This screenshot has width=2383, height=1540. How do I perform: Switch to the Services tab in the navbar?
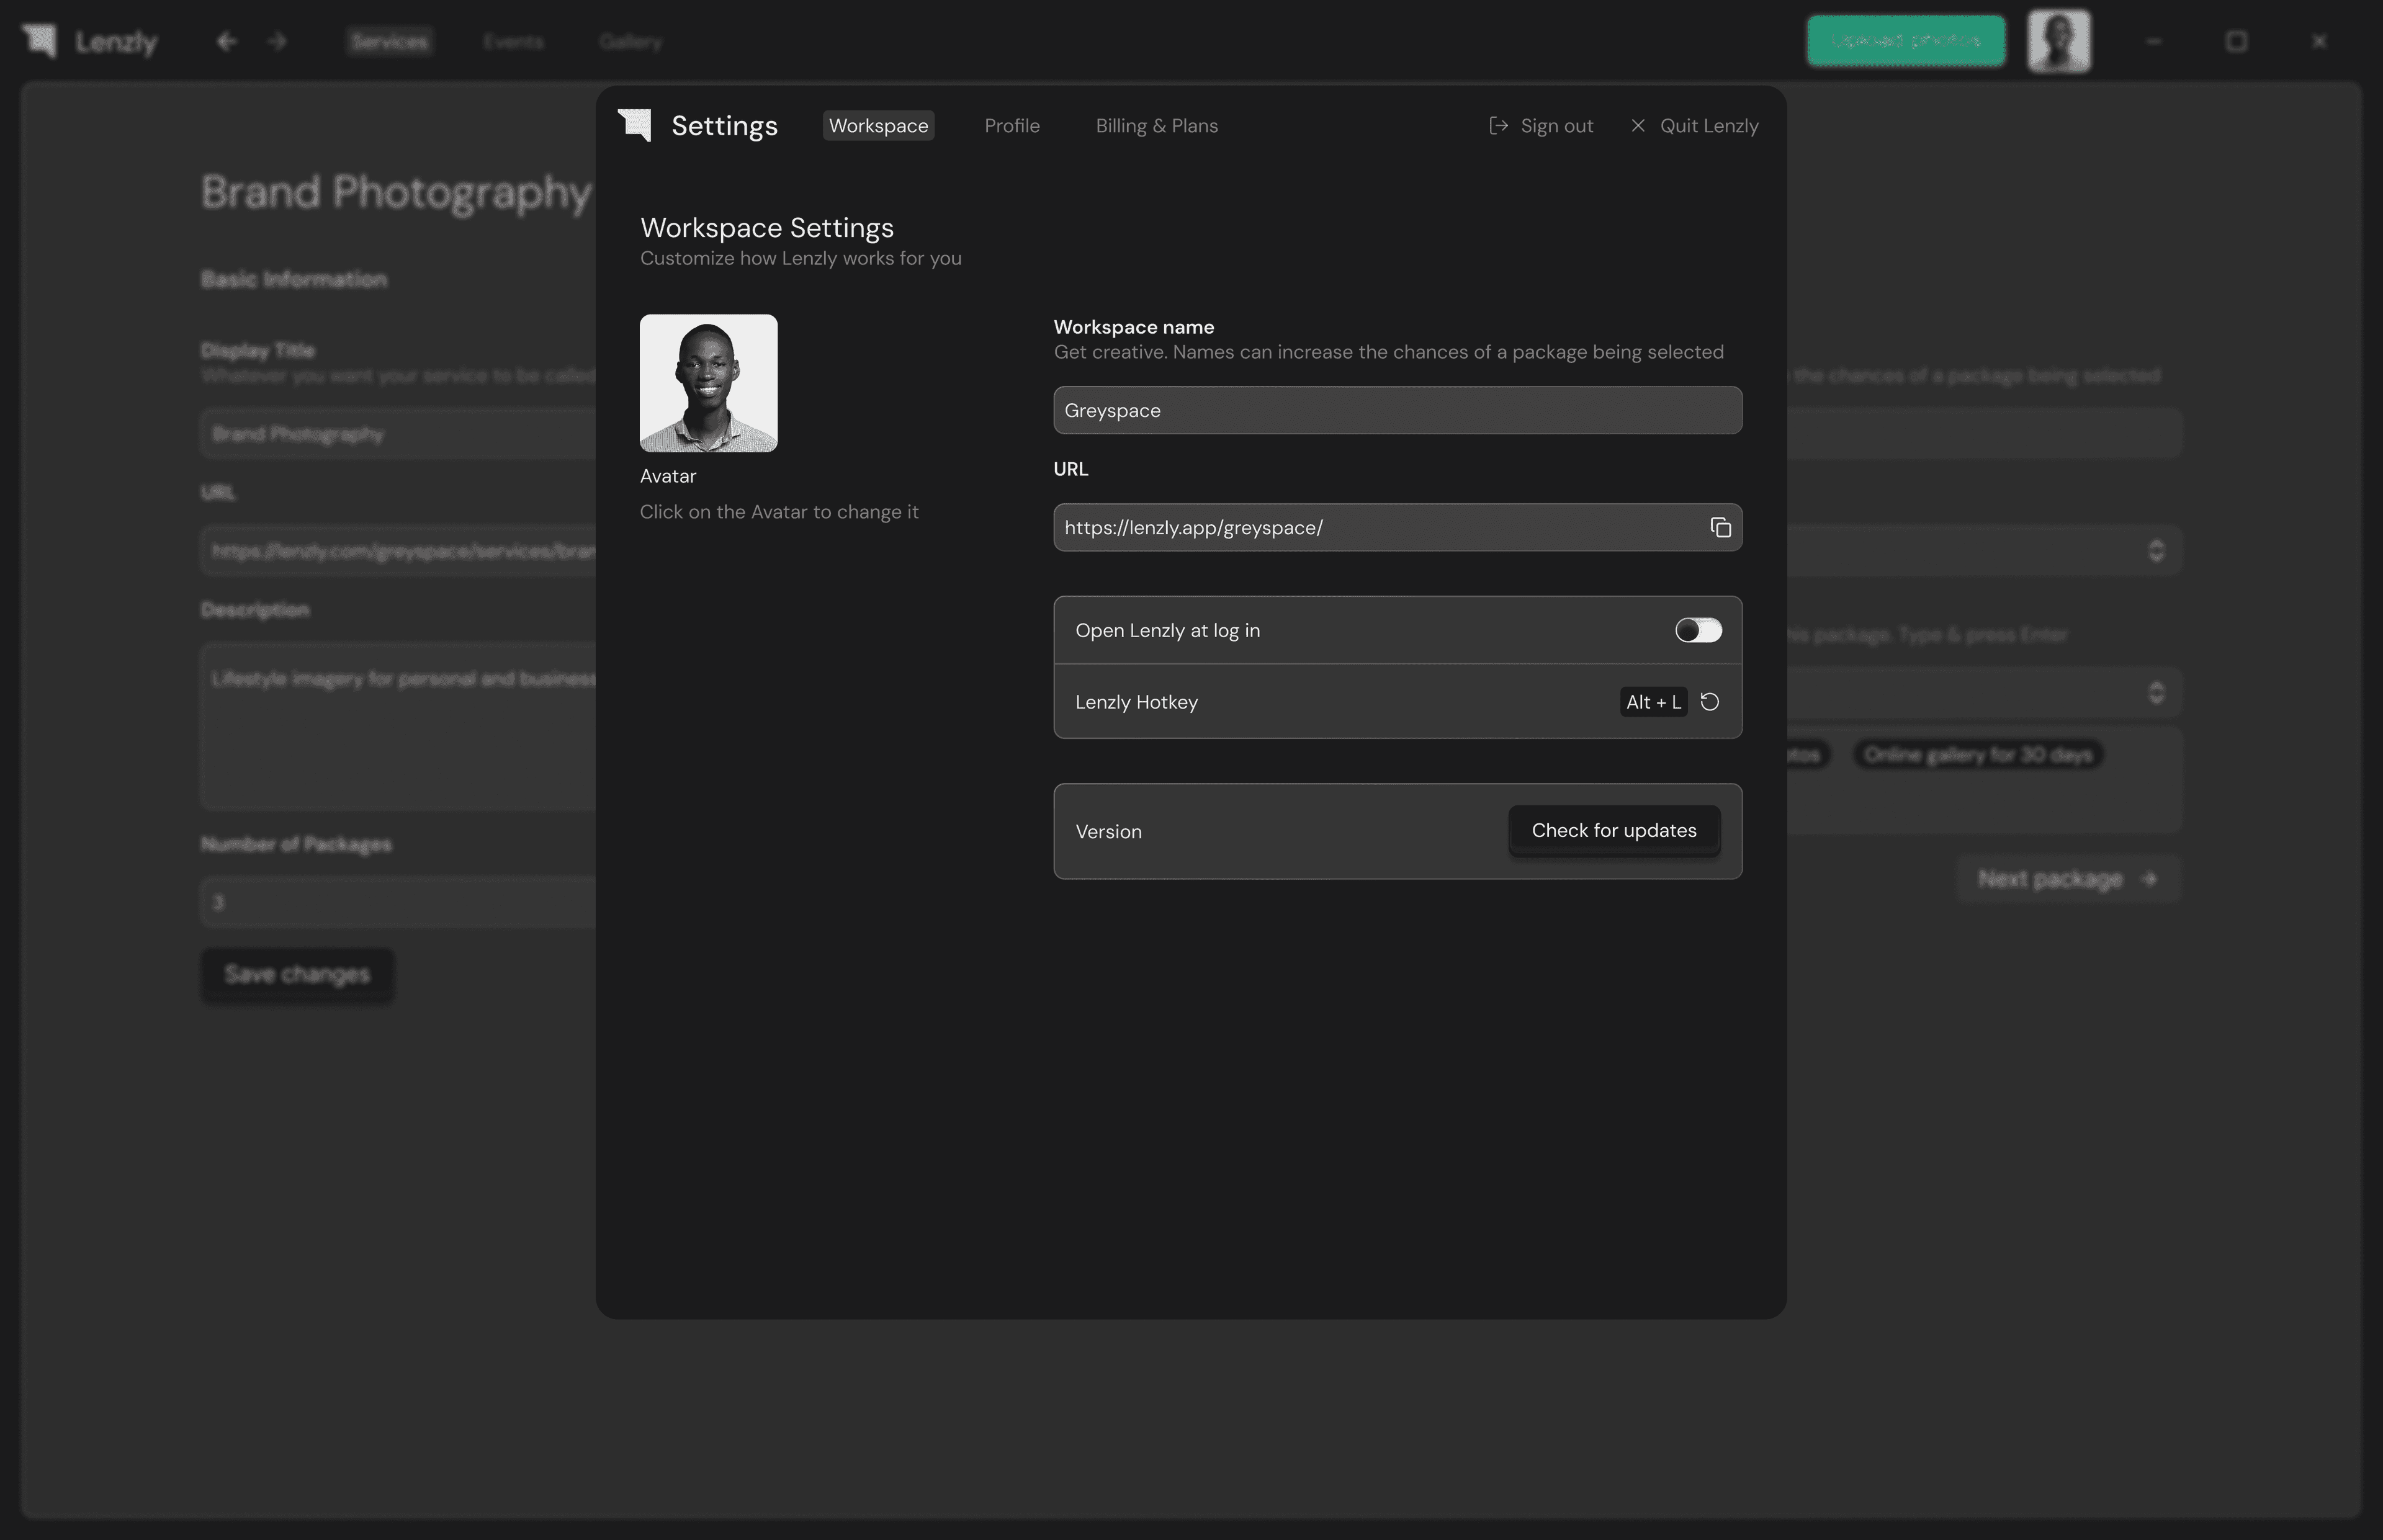click(x=389, y=41)
